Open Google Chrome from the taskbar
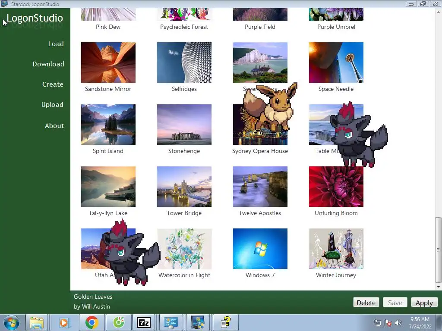This screenshot has height=331, width=442. (x=92, y=322)
